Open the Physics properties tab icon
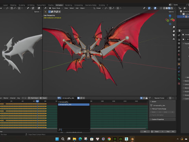Image resolution: width=189 pixels, height=142 pixels. point(179,68)
